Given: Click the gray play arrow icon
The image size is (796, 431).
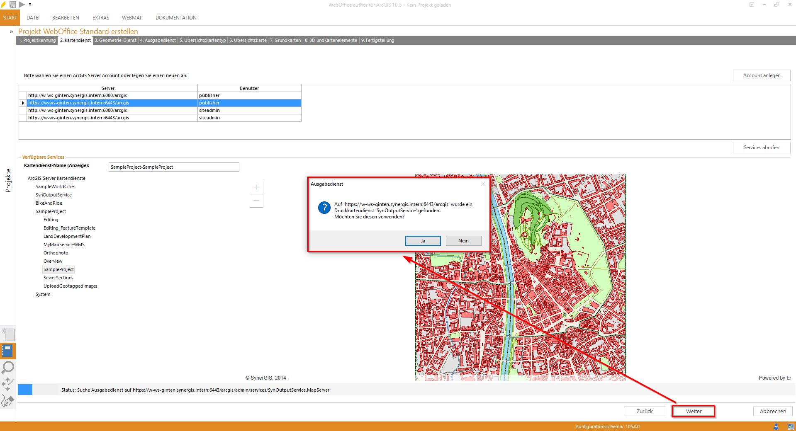Looking at the screenshot, I should pos(22,5).
